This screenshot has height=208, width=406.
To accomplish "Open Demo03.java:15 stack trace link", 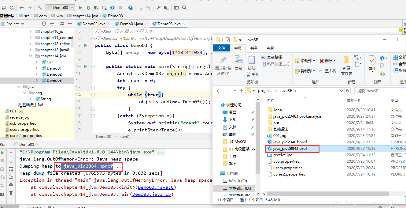I will 151,194.
